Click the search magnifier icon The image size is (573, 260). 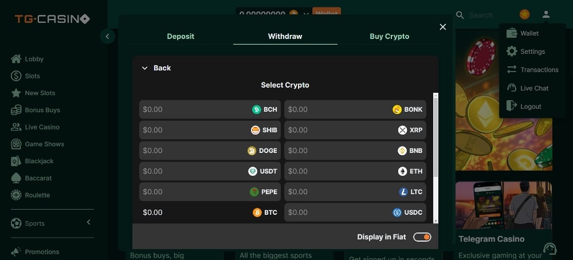(460, 15)
